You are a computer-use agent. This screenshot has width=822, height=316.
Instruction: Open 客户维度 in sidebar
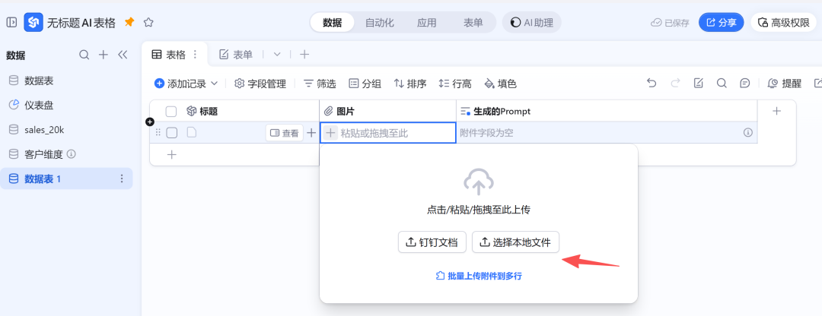(66, 154)
